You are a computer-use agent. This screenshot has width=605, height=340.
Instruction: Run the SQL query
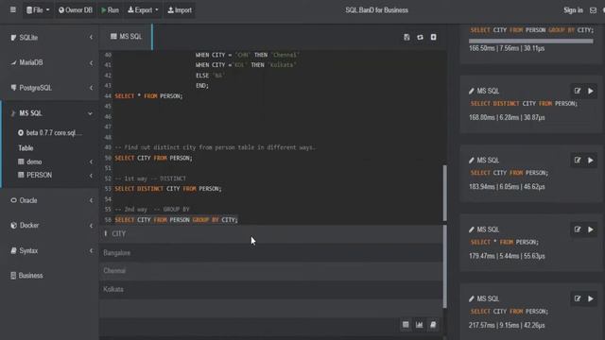(x=110, y=10)
